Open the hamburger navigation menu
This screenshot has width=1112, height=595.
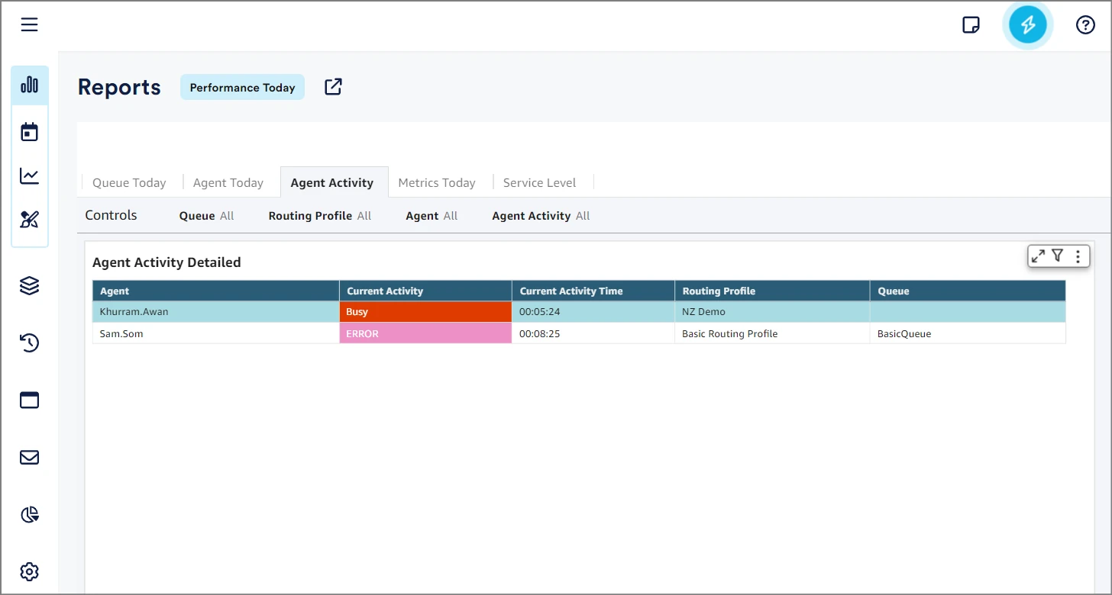pos(29,25)
